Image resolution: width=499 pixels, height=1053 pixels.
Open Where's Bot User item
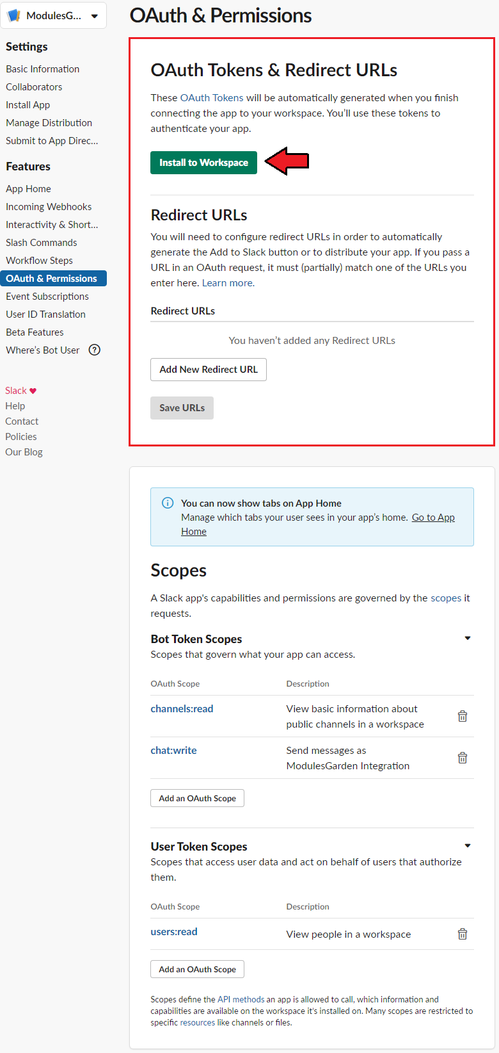[x=43, y=350]
